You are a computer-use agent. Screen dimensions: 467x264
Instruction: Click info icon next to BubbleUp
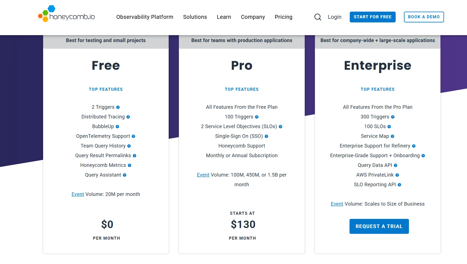pos(118,127)
